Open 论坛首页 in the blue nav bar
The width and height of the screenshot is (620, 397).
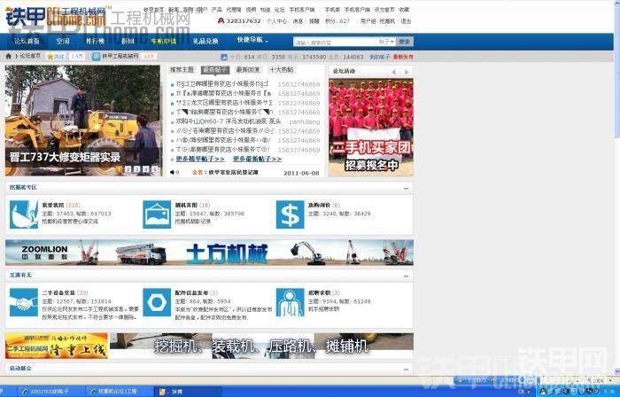27,41
